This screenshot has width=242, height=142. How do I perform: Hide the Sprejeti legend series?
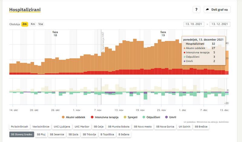[x=132, y=117]
